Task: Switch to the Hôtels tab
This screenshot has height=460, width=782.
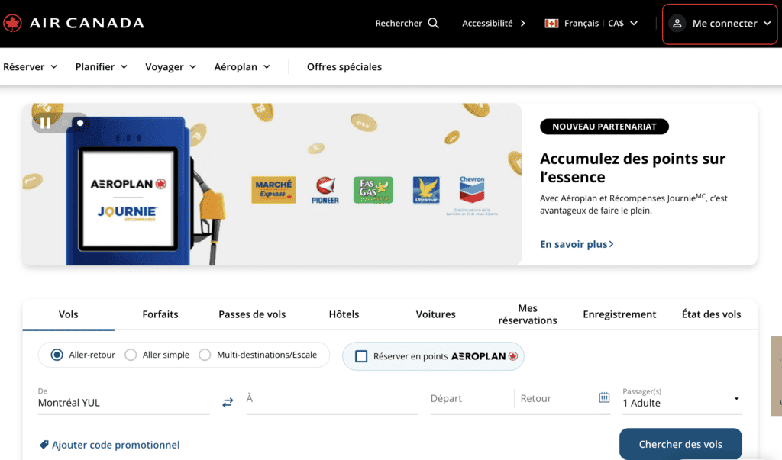Action: (344, 314)
